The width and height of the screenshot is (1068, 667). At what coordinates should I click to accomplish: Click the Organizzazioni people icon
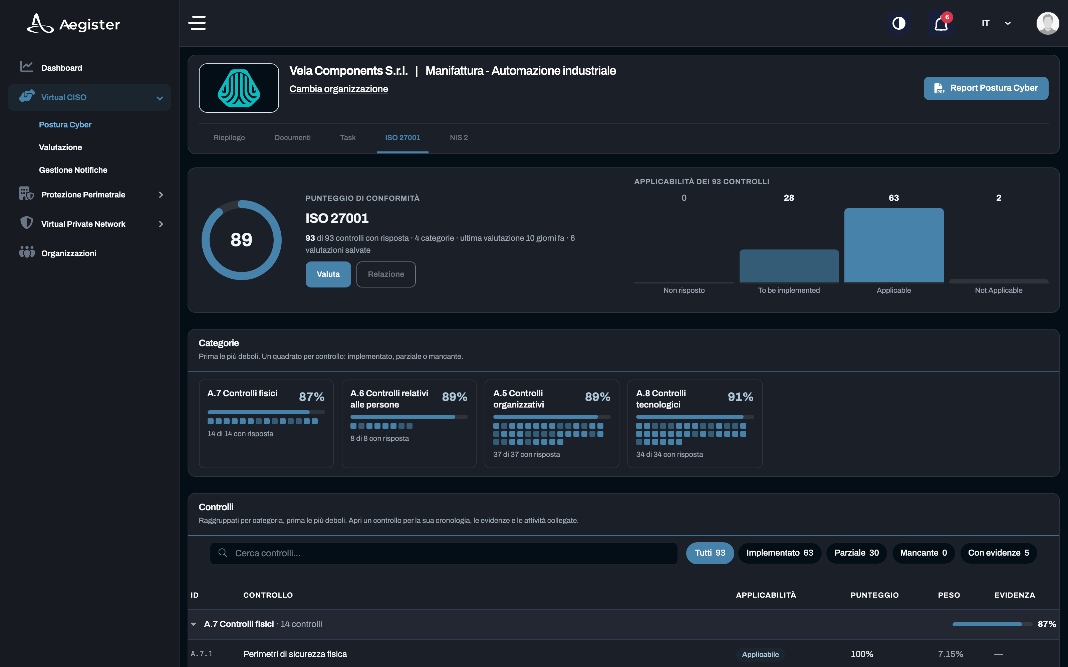26,252
